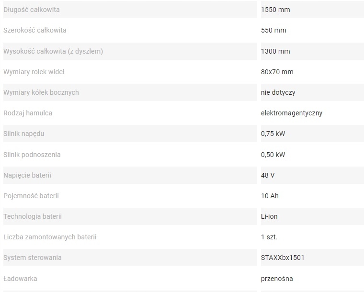Click the 'Szerokość całkowita' row label
The image size is (364, 292).
coord(34,30)
